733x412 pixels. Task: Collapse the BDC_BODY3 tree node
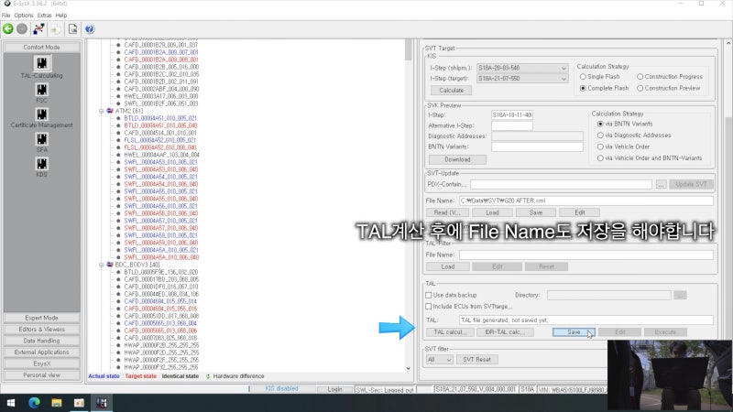click(102, 265)
